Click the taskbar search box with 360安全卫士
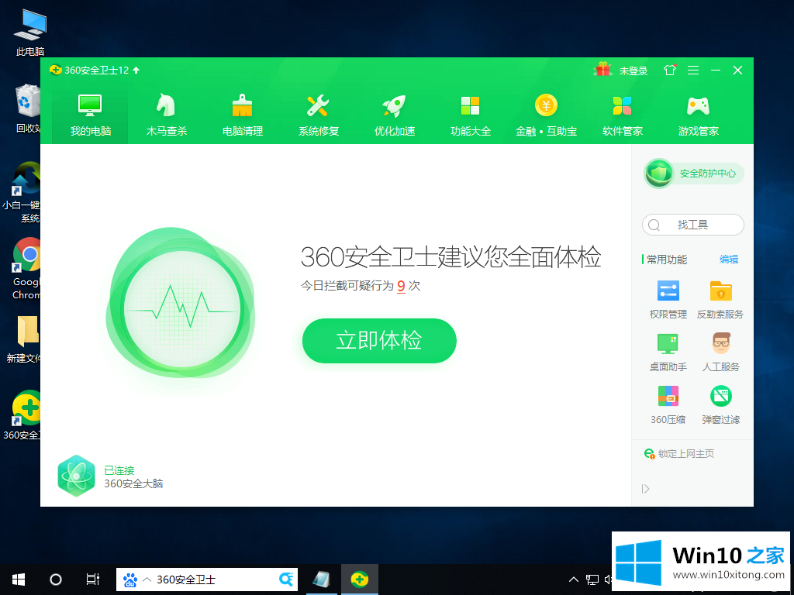 pos(206,580)
